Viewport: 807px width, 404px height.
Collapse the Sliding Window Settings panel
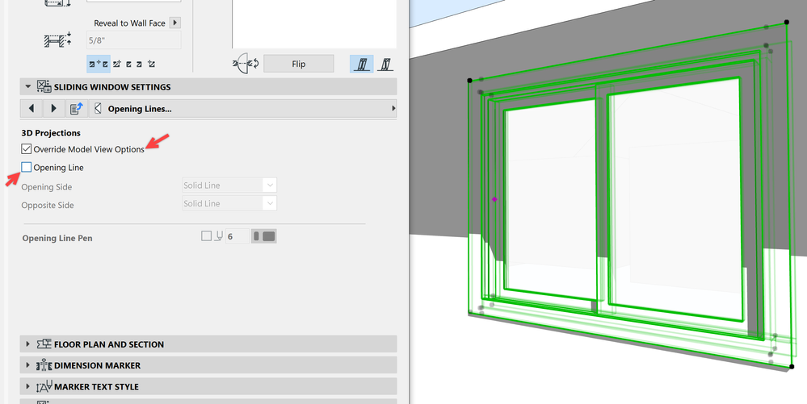click(x=28, y=87)
